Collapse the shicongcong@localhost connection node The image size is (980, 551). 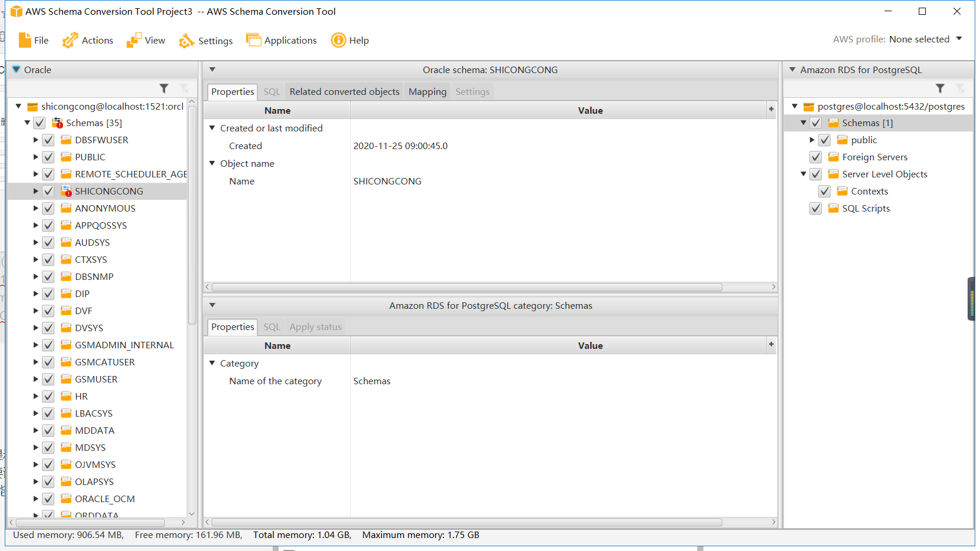coord(18,107)
